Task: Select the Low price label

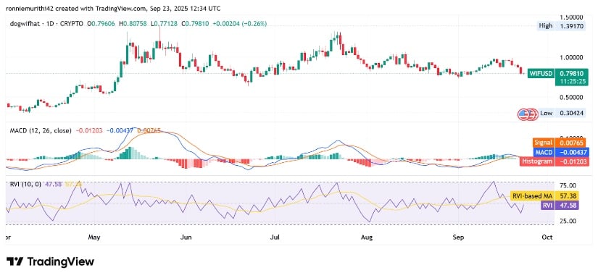Action: (546, 113)
